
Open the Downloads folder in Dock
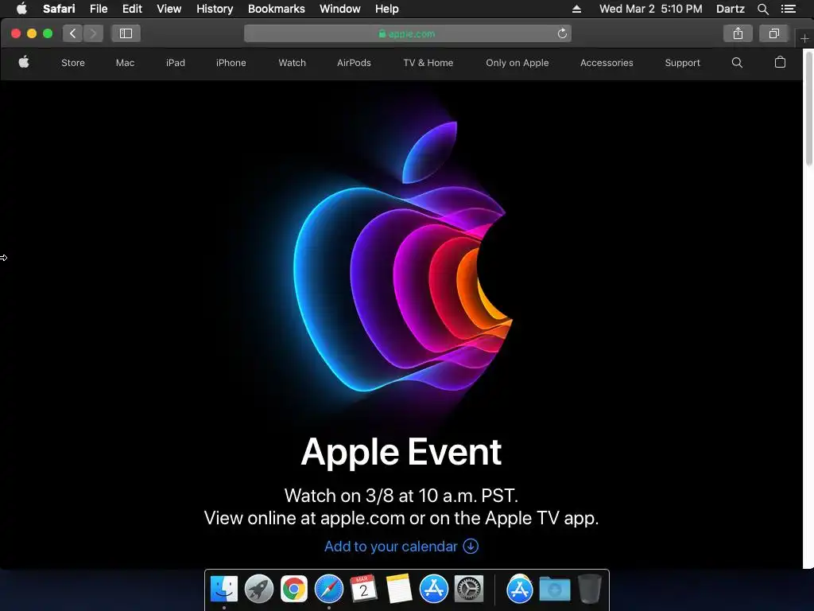click(554, 590)
